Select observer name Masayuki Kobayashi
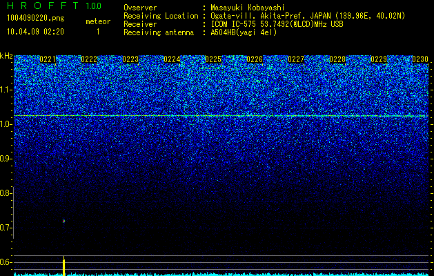Image resolution: width=434 pixels, height=276 pixels. pyautogui.click(x=248, y=8)
